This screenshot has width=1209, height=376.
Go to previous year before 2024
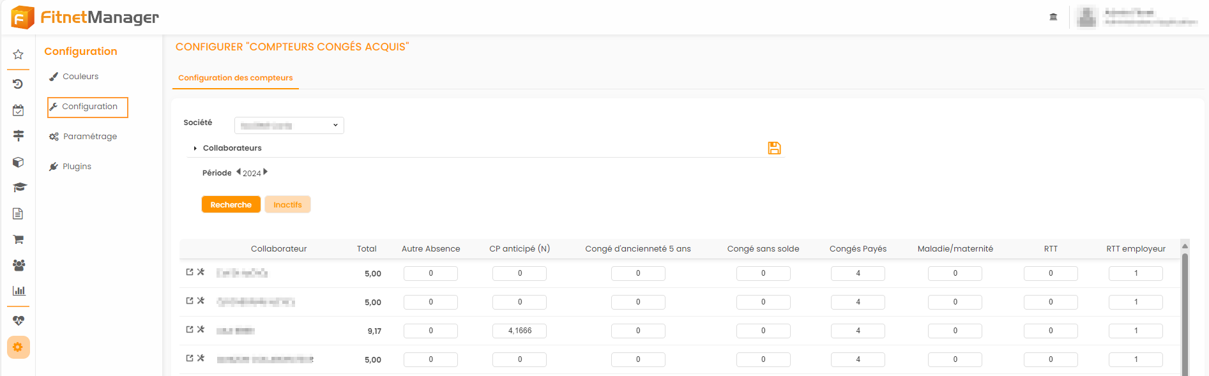[238, 172]
